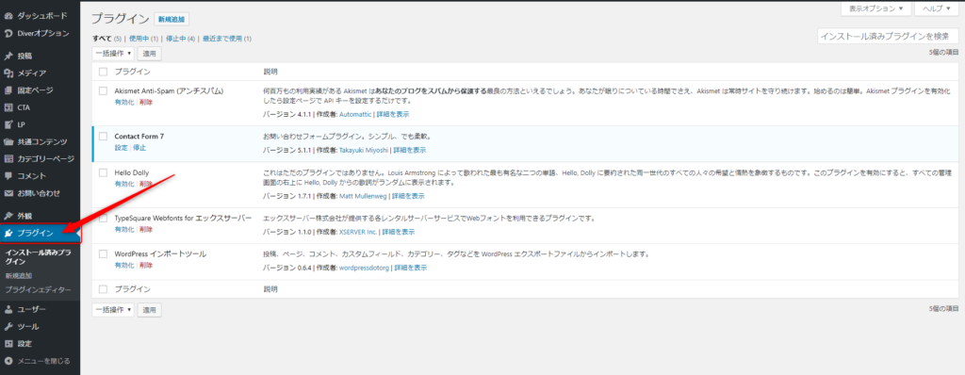Open the top 一括操作 bulk action dropdown
Screen dimensions: 965x375
pos(113,54)
